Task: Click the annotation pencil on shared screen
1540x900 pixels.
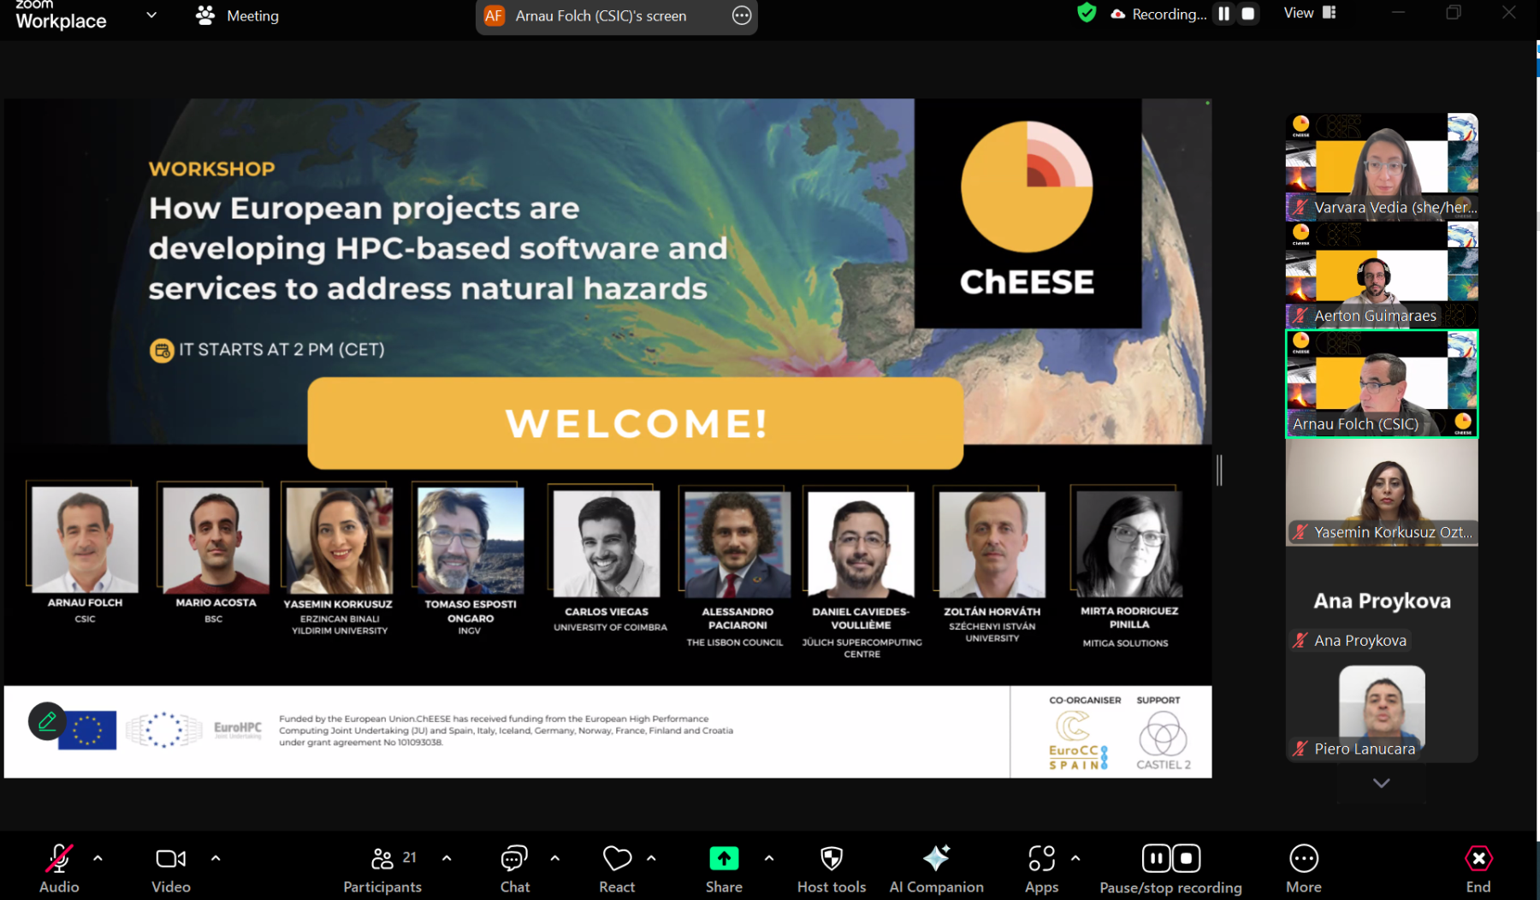Action: (x=47, y=721)
